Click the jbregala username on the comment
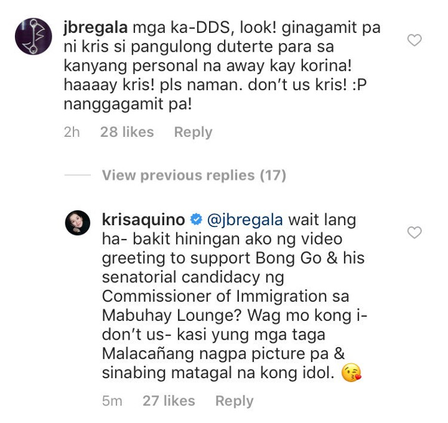The height and width of the screenshot is (423, 448). 95,28
